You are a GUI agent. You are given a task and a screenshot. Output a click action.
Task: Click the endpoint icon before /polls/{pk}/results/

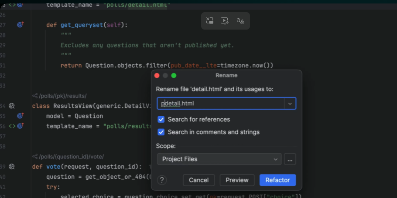35,96
